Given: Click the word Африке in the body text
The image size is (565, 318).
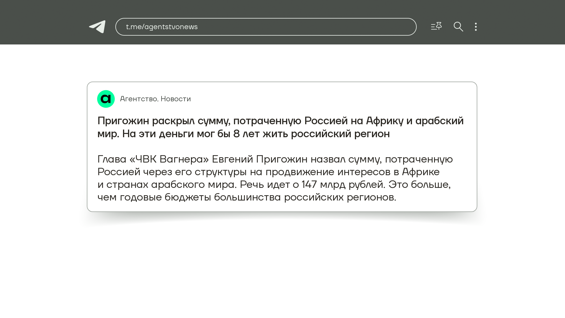Looking at the screenshot, I should click(x=421, y=172).
